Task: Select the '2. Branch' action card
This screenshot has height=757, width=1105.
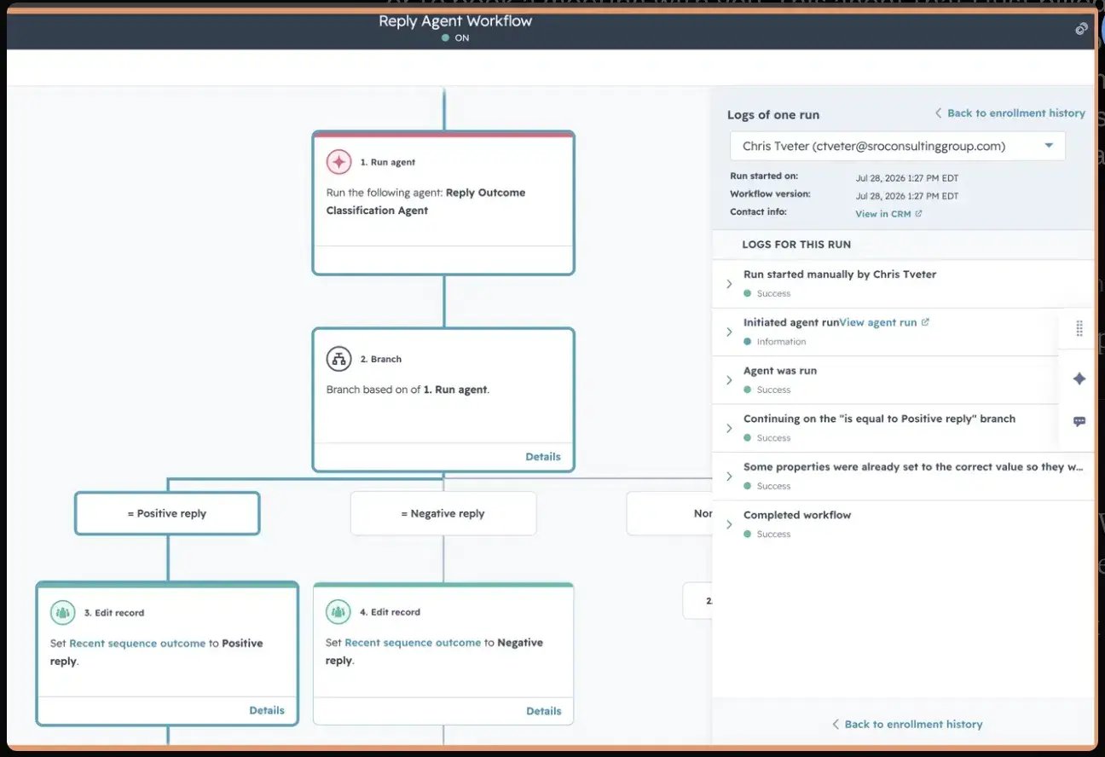Action: click(x=443, y=400)
